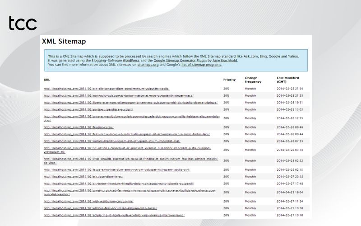Screen dimensions: 361x226
Task: Click the URL column header
Action: 47,80
